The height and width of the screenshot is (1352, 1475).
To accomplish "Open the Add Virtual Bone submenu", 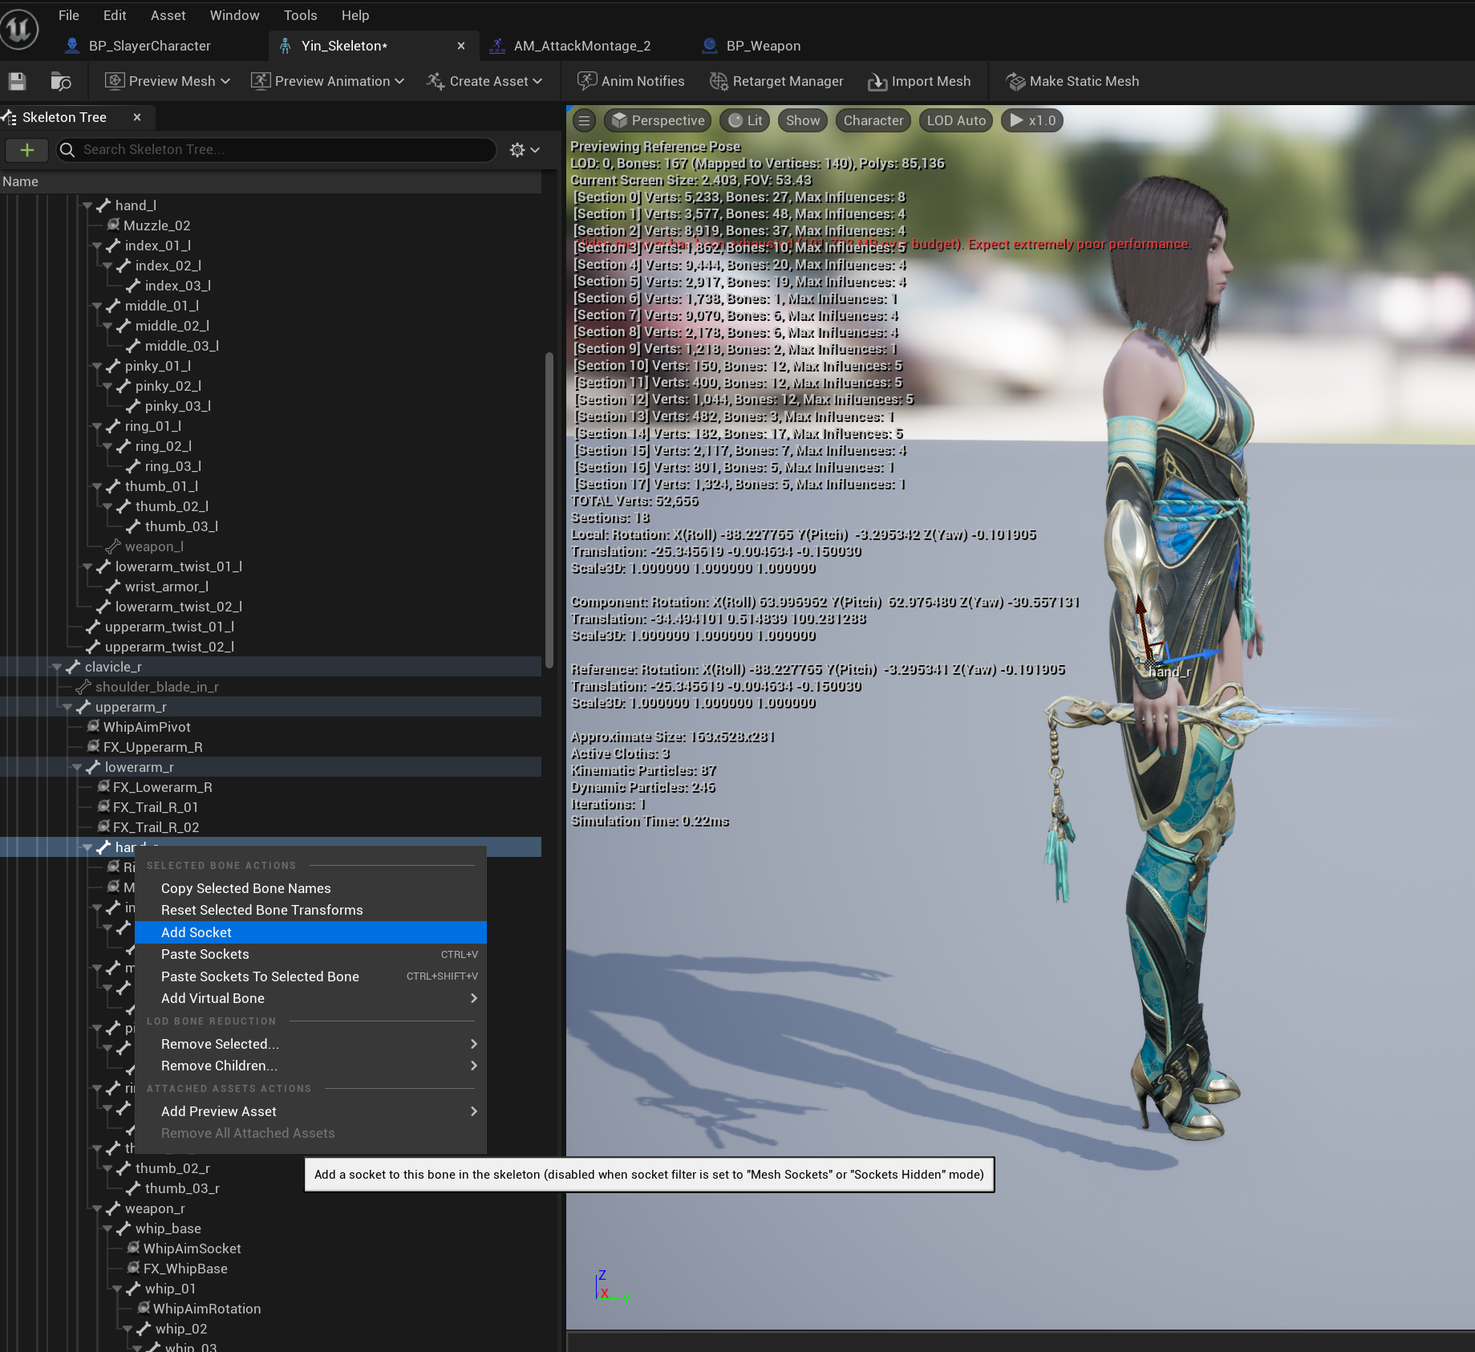I will tap(310, 998).
